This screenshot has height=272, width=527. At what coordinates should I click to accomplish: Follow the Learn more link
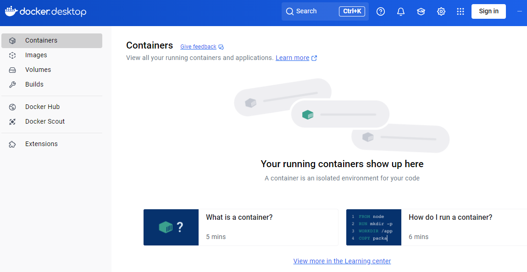293,58
